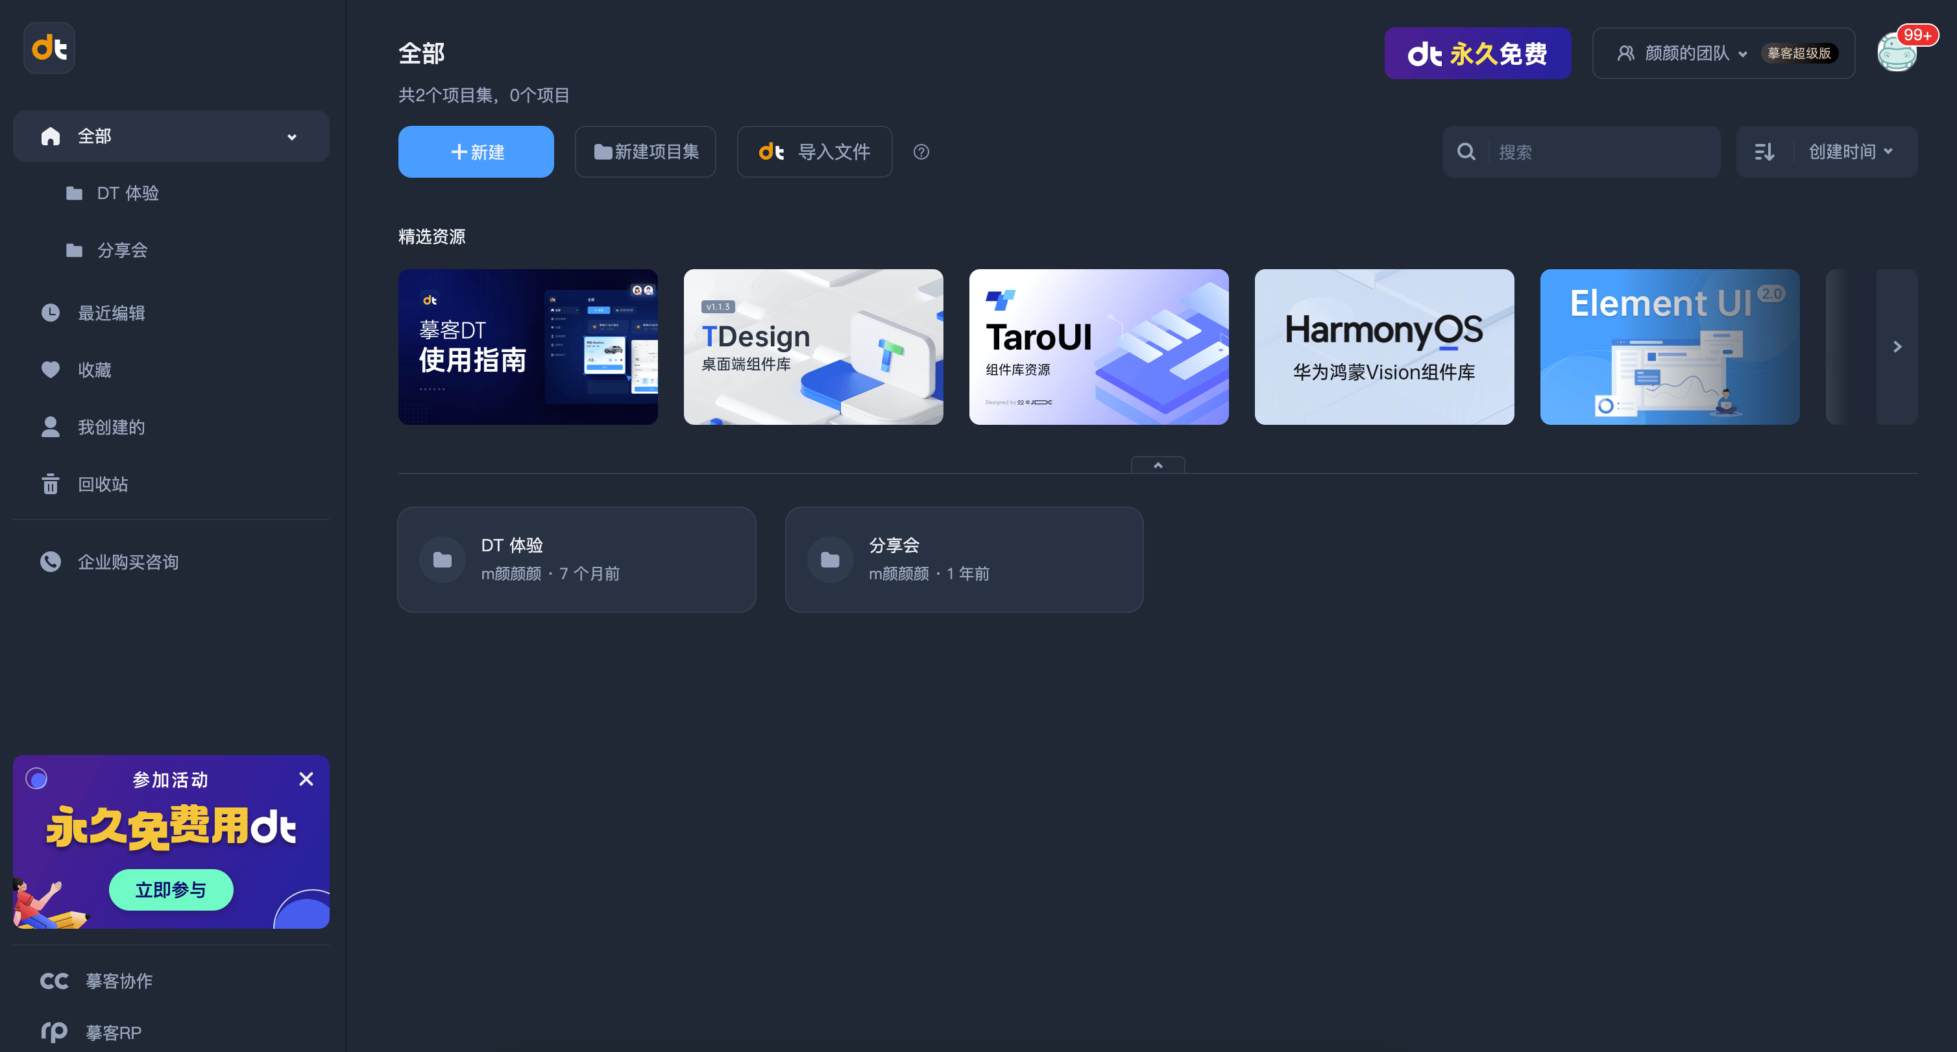The image size is (1957, 1052).
Task: Click the help question mark icon
Action: (x=921, y=152)
